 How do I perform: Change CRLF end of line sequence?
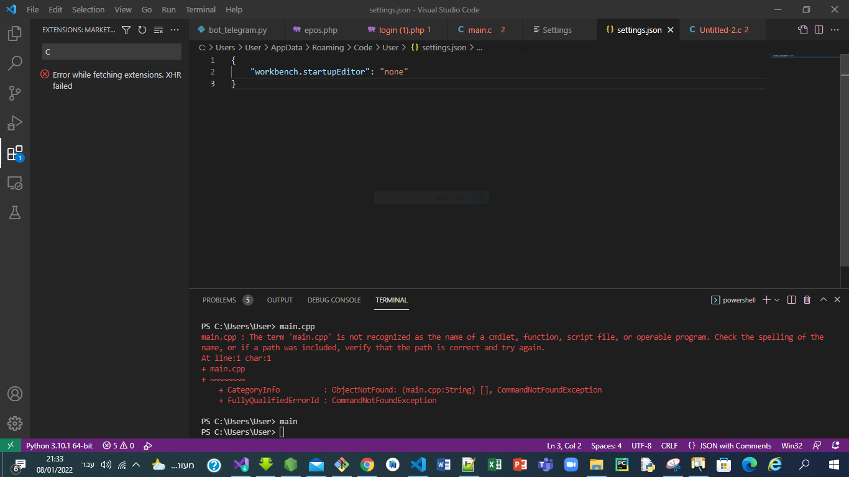pyautogui.click(x=669, y=445)
